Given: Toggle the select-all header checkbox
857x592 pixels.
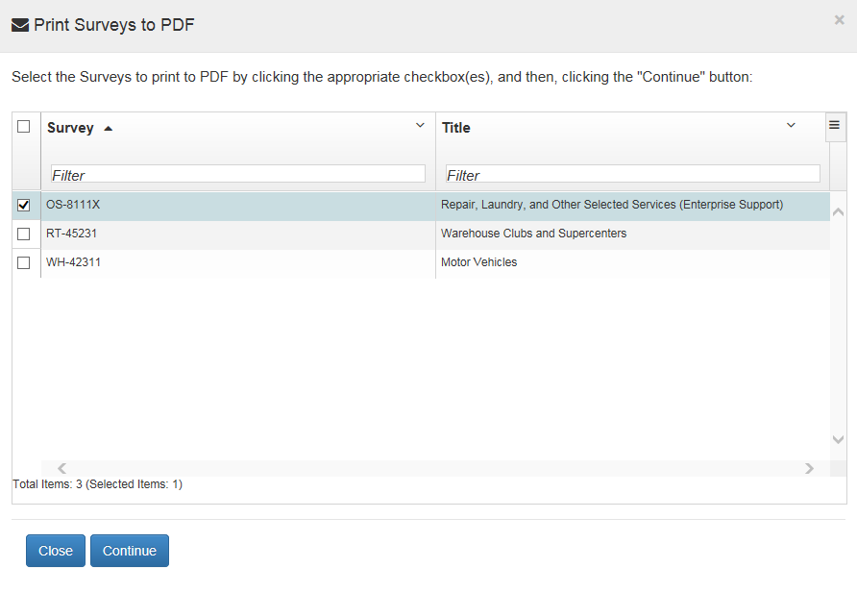Looking at the screenshot, I should pyautogui.click(x=24, y=126).
